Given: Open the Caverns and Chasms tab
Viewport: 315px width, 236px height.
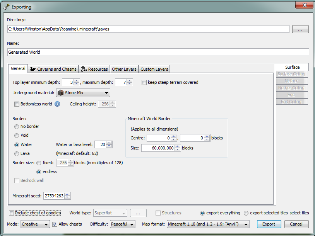Looking at the screenshot, I should (53, 69).
